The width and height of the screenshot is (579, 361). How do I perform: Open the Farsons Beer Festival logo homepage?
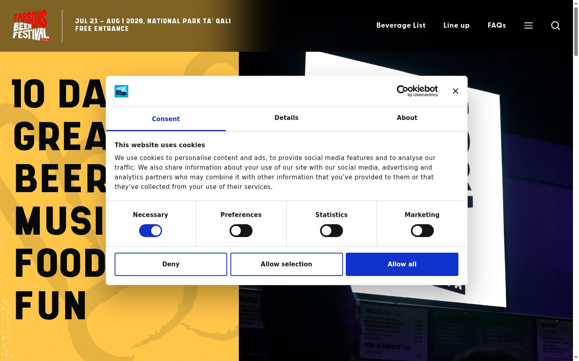[x=31, y=26]
